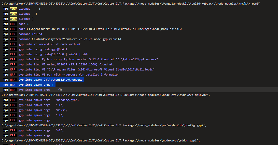
Task: Click the Python version 3.12.0 log line
Action: [x=81, y=59]
